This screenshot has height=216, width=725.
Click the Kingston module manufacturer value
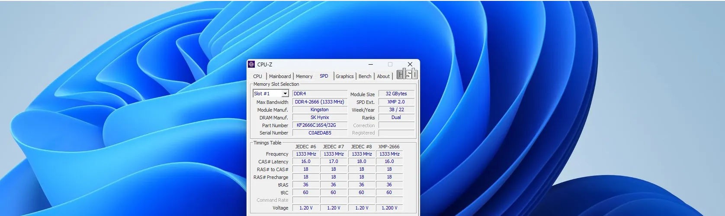pos(320,110)
